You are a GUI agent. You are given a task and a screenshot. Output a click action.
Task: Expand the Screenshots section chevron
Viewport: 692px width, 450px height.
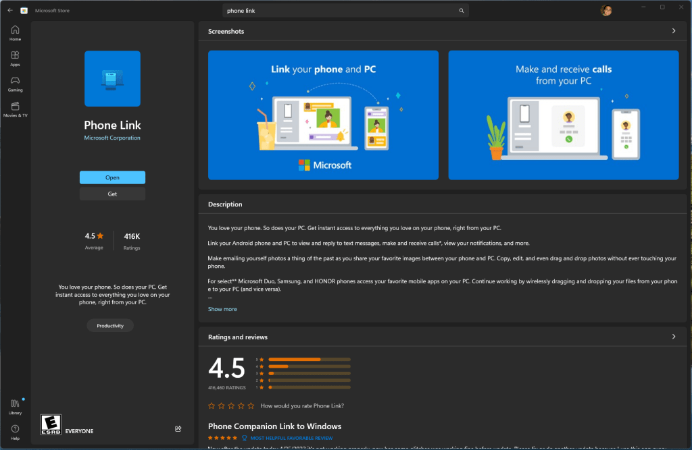pyautogui.click(x=673, y=31)
